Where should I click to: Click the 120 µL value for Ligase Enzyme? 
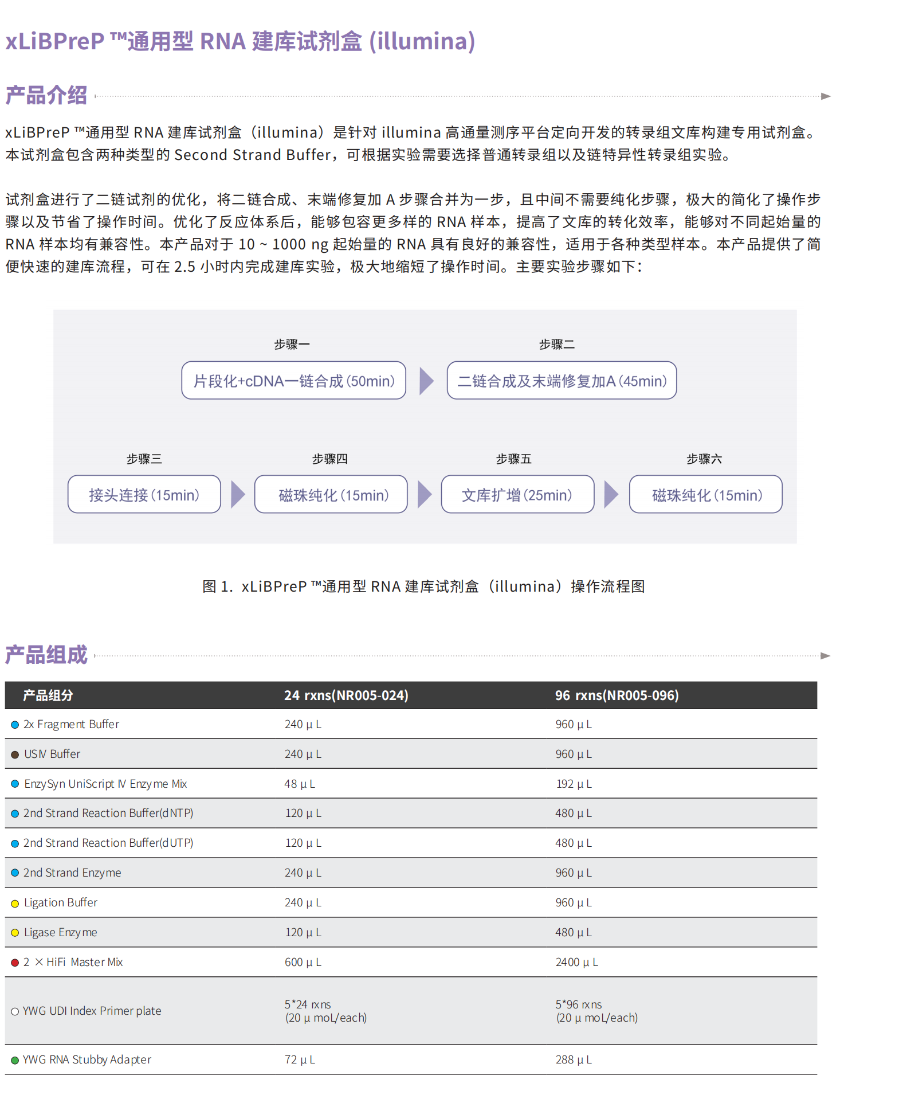(303, 933)
